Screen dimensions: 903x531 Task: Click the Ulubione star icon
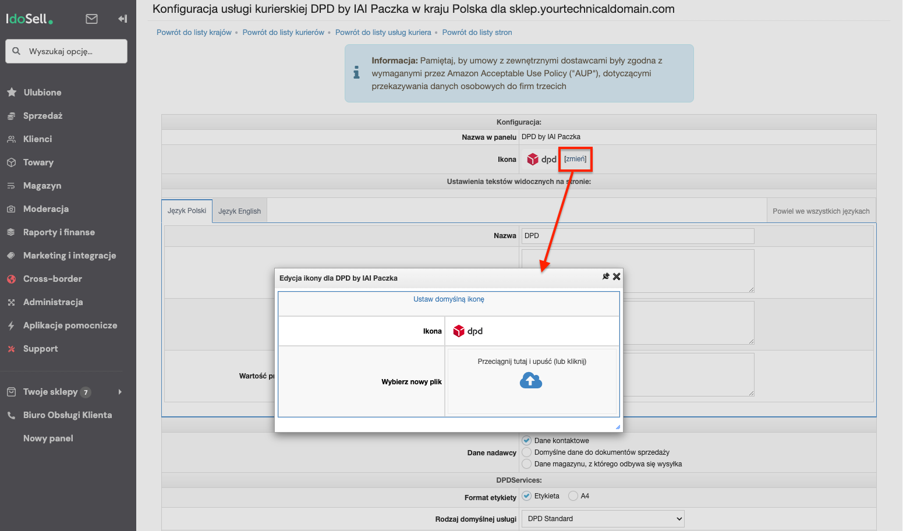(11, 92)
